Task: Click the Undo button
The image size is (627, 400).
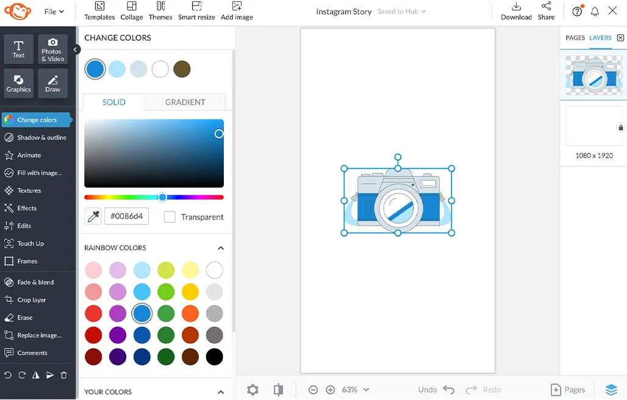Action: (436, 390)
